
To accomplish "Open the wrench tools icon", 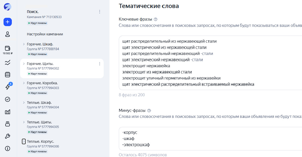I will pos(8,136).
